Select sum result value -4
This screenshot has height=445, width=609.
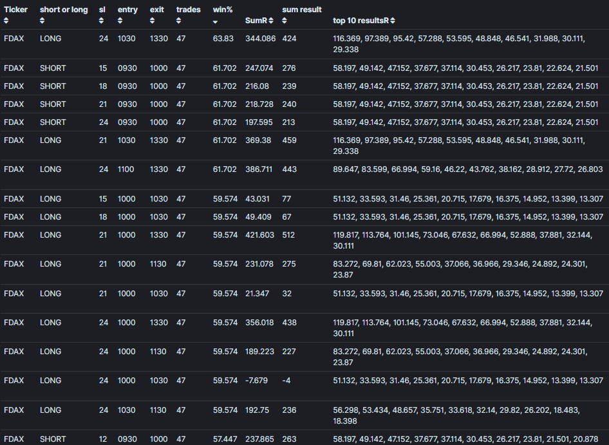[x=286, y=380]
